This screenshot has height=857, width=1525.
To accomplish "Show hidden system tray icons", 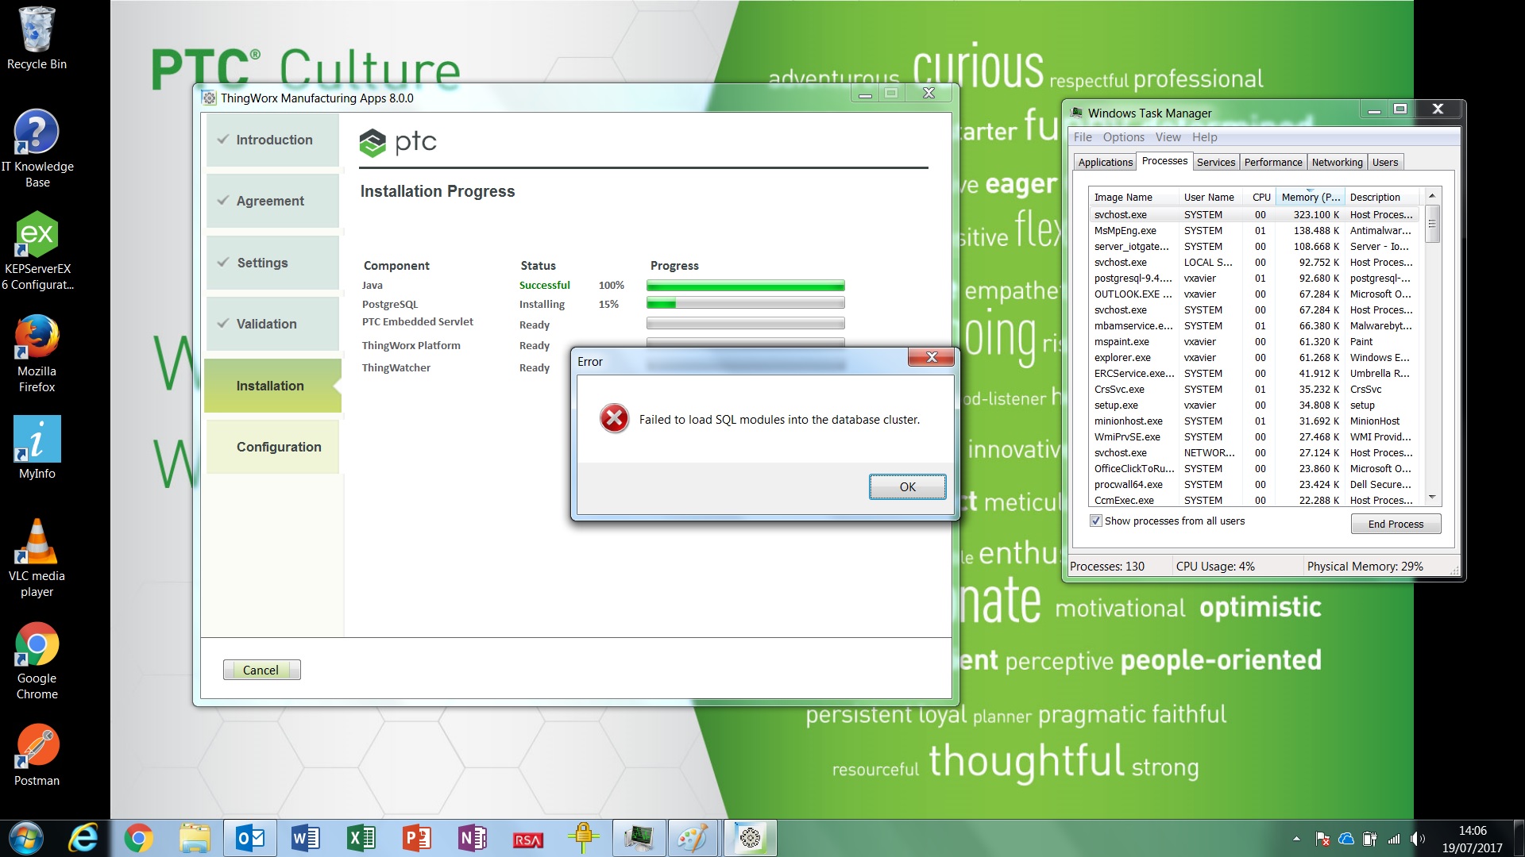I will pyautogui.click(x=1296, y=839).
